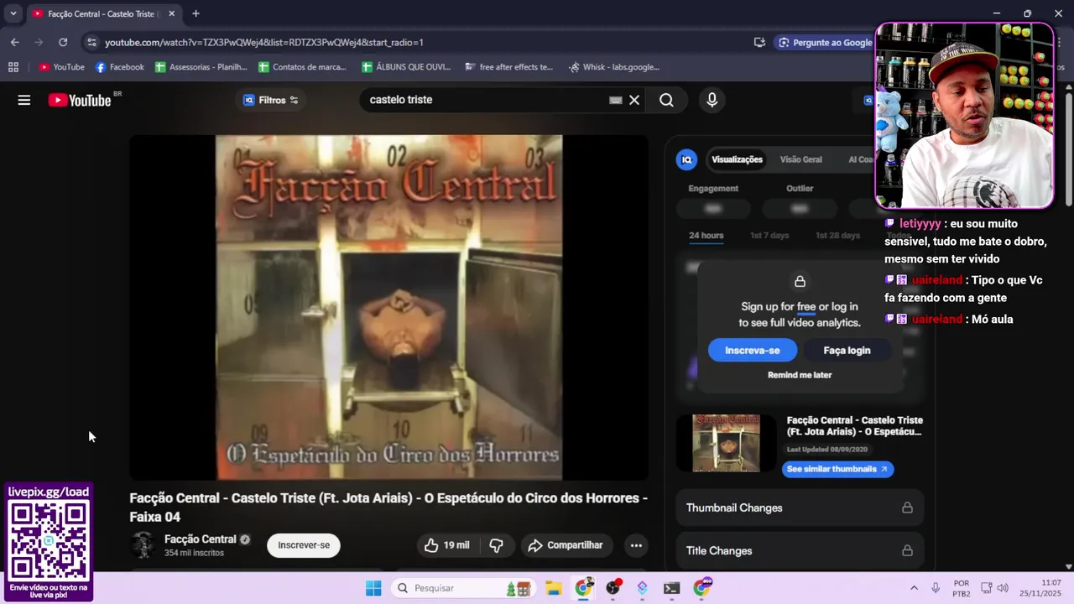The image size is (1074, 604).
Task: Open the Contatos de marca... bookmark
Action: pyautogui.click(x=303, y=67)
